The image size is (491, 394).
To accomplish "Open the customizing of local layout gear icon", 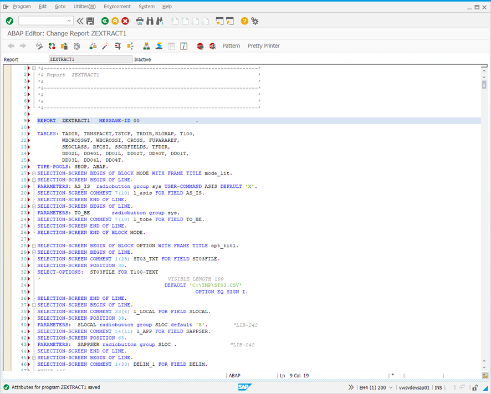I will pos(254,21).
